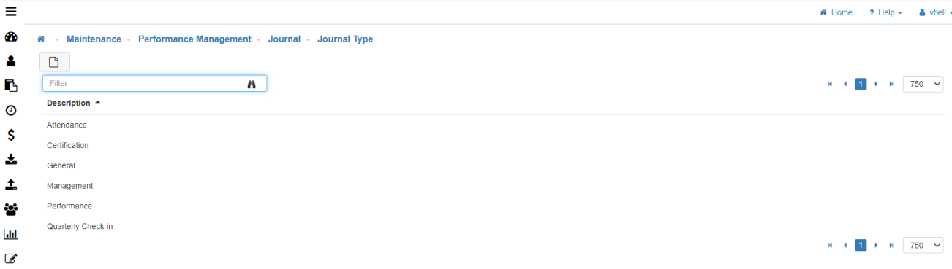Open the dashboard gauge sidebar icon
The height and width of the screenshot is (269, 952).
pyautogui.click(x=11, y=37)
